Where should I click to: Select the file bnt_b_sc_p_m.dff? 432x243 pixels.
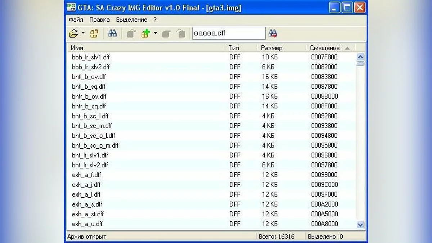click(95, 145)
